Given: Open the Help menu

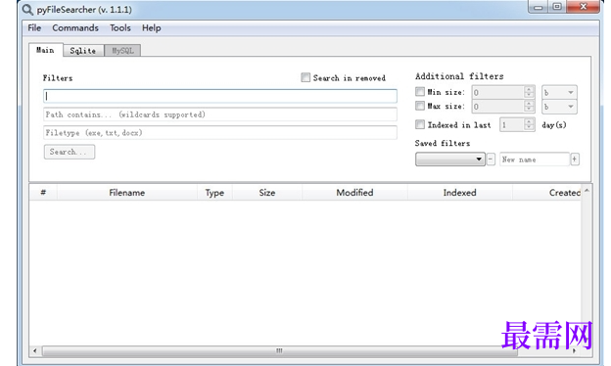Looking at the screenshot, I should [151, 28].
